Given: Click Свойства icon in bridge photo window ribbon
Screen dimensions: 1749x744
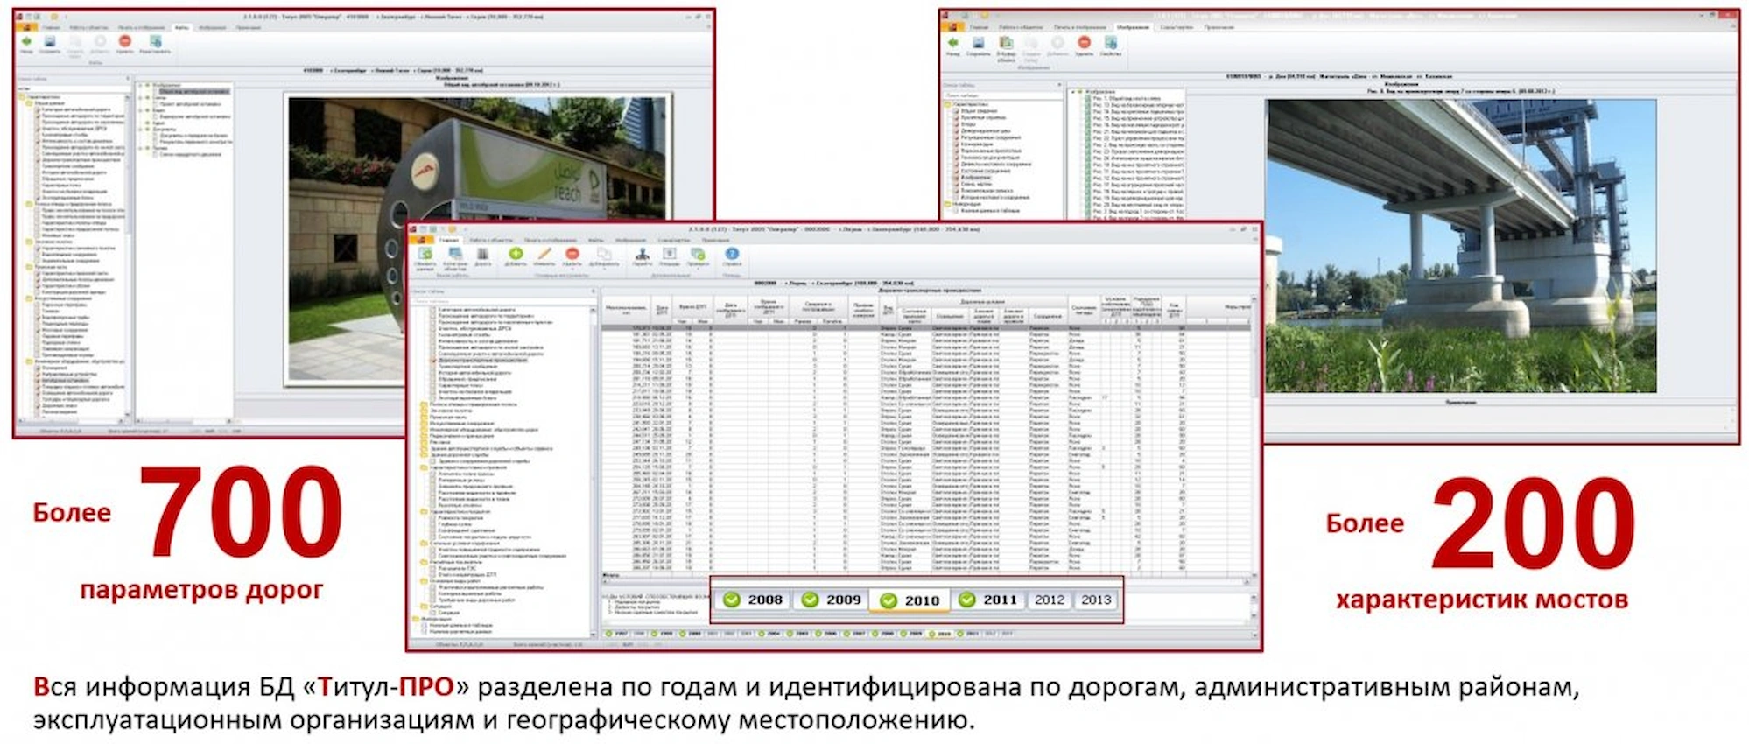Looking at the screenshot, I should (1111, 43).
